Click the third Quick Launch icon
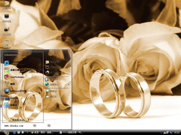 pyautogui.click(x=23, y=132)
